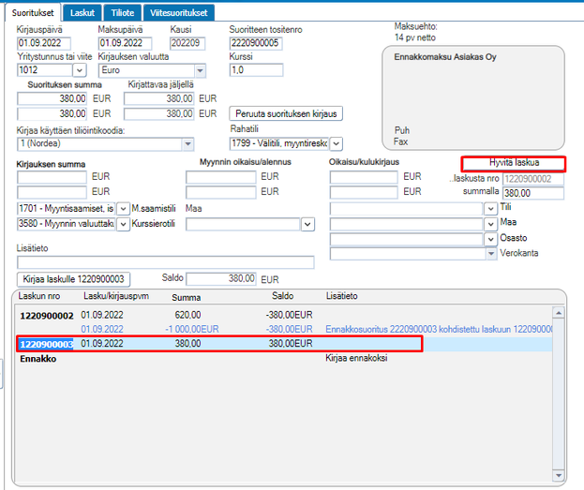Click the Kurssi field with 1,0
Viewport: 584px width, 490px height.
pyautogui.click(x=256, y=70)
